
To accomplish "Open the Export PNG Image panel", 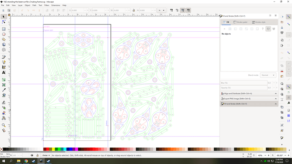I will (249, 99).
